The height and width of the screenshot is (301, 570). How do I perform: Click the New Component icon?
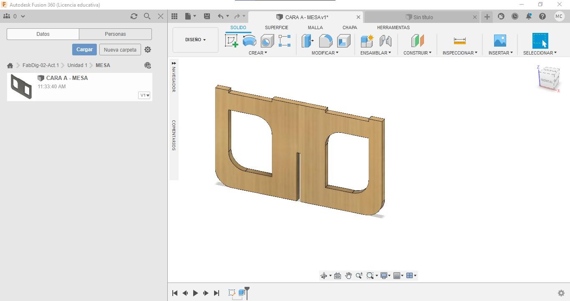pos(367,41)
